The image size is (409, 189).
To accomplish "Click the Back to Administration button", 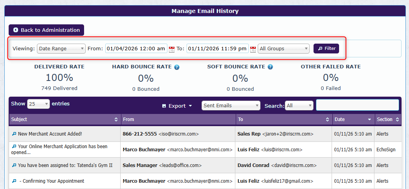I will [46, 30].
